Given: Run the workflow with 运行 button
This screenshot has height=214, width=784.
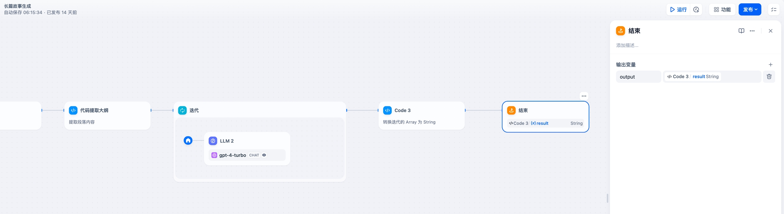Looking at the screenshot, I should coord(679,10).
